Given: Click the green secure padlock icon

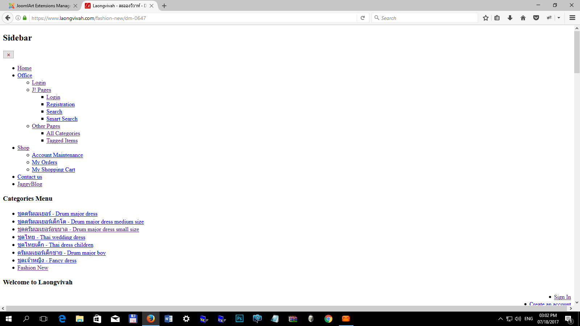Looking at the screenshot, I should pos(25,18).
